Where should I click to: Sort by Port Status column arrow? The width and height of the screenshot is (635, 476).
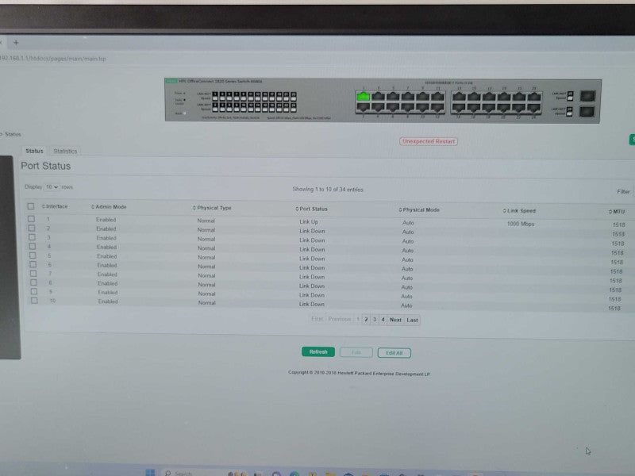click(297, 209)
